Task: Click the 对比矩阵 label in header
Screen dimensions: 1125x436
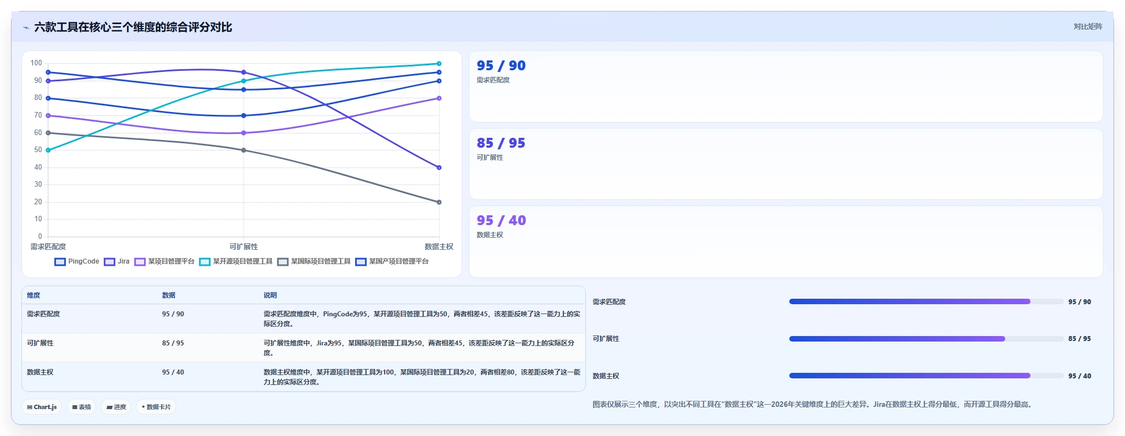Action: click(x=1088, y=26)
